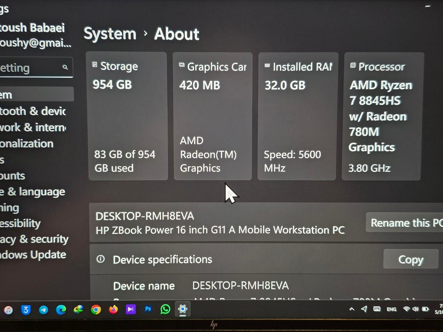Click the location arrow tray icon
443x332 pixels.
click(x=364, y=309)
